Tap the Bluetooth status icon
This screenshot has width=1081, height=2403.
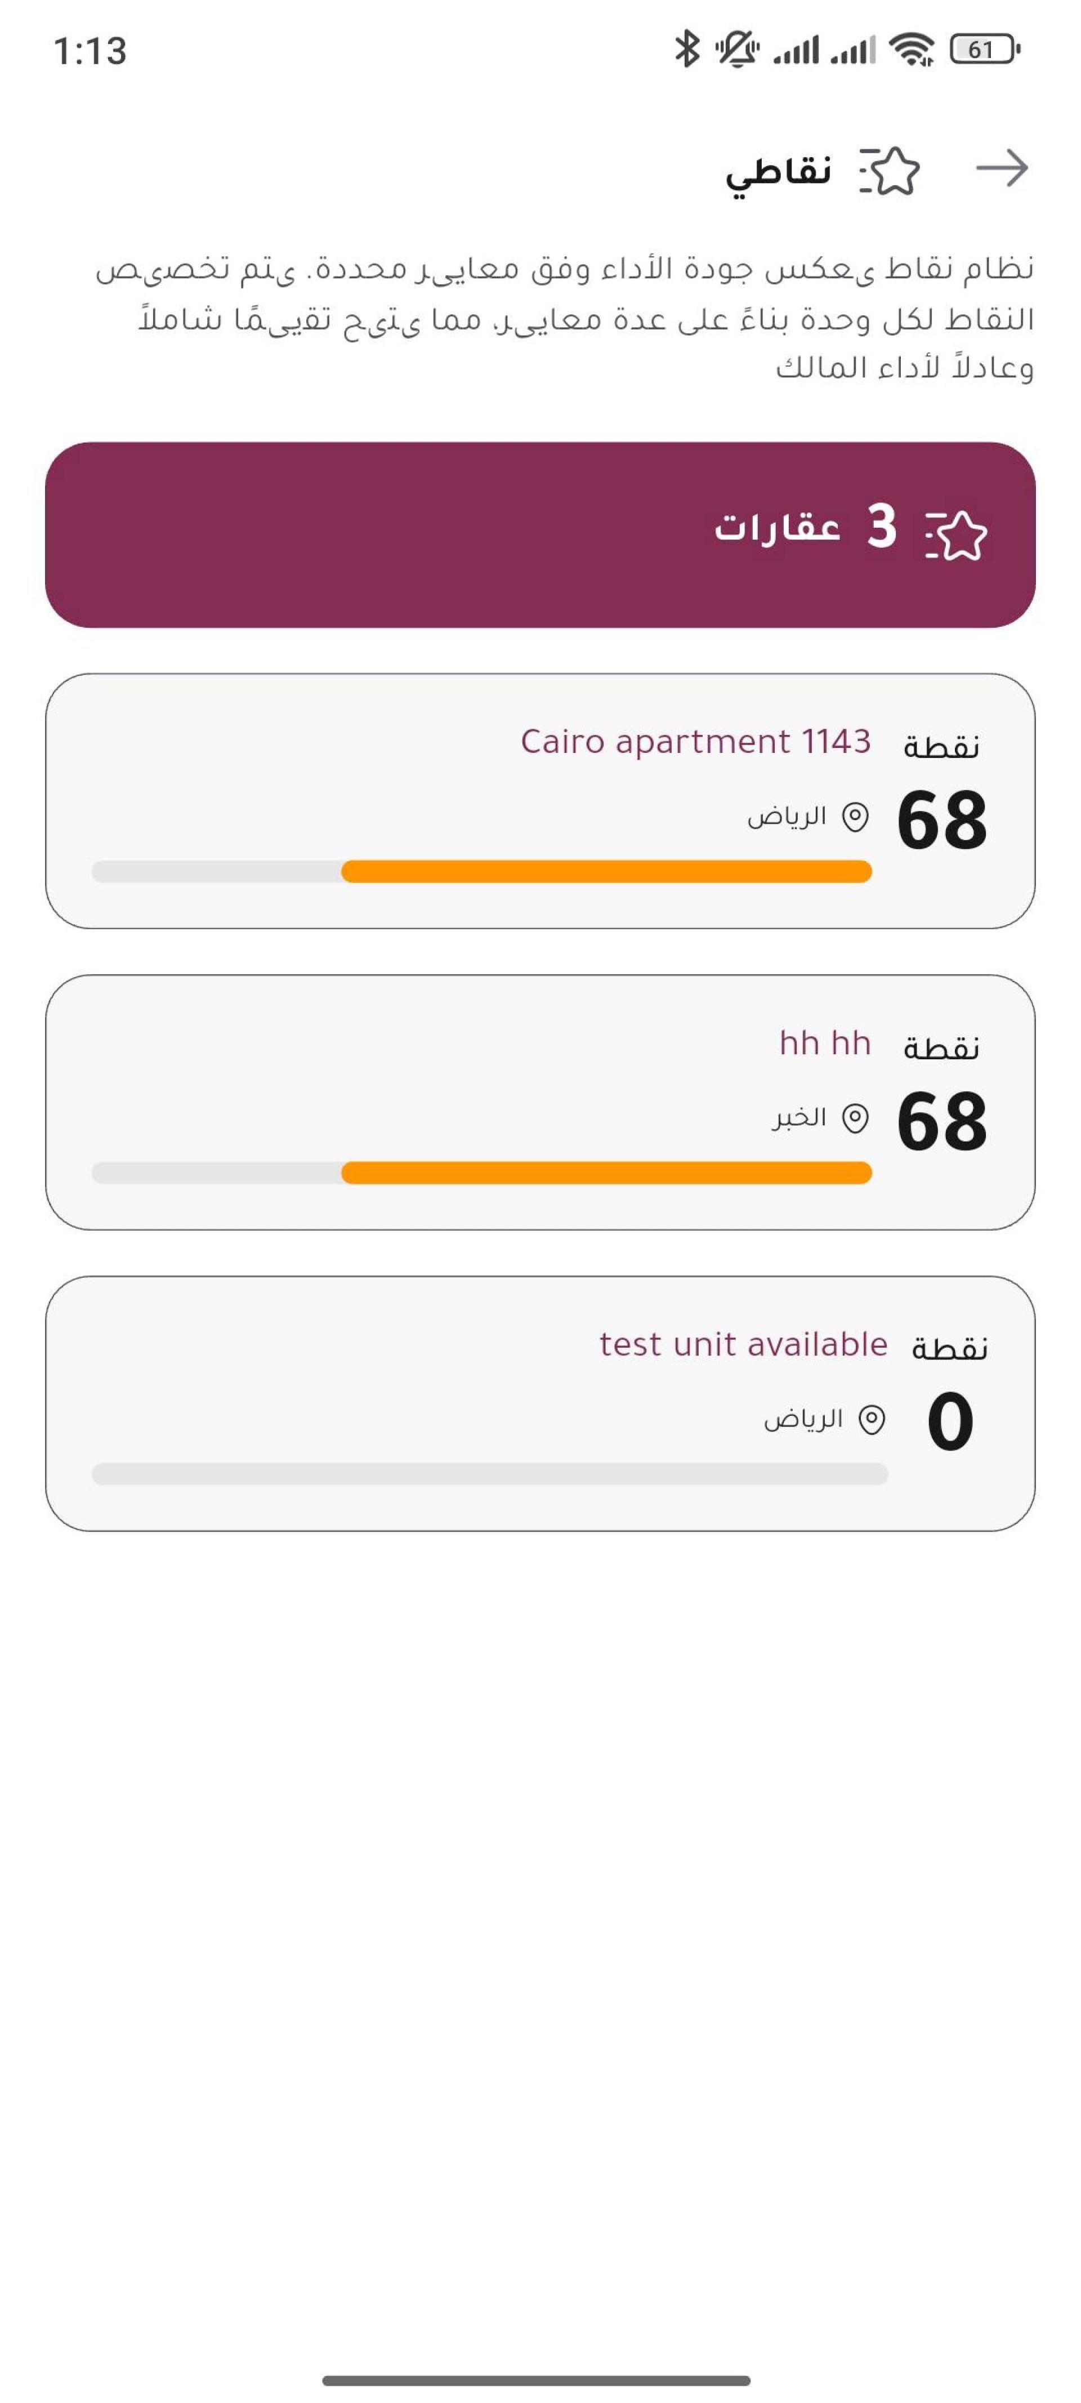(686, 48)
